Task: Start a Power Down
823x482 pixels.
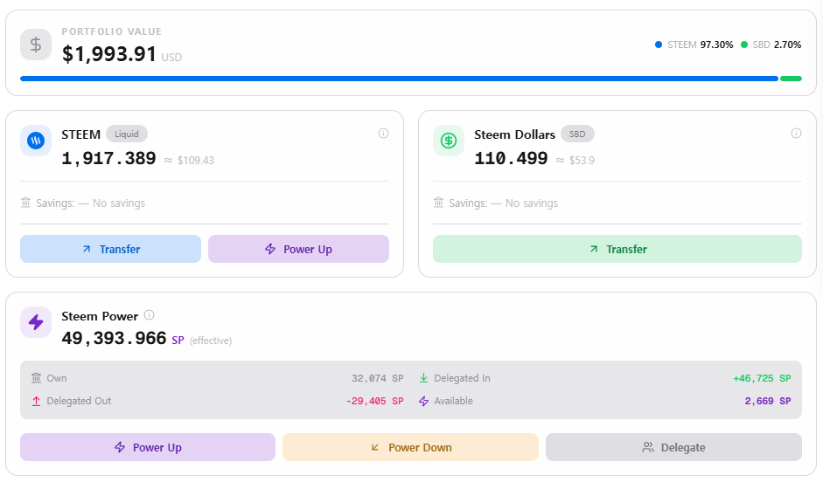Action: (x=410, y=447)
